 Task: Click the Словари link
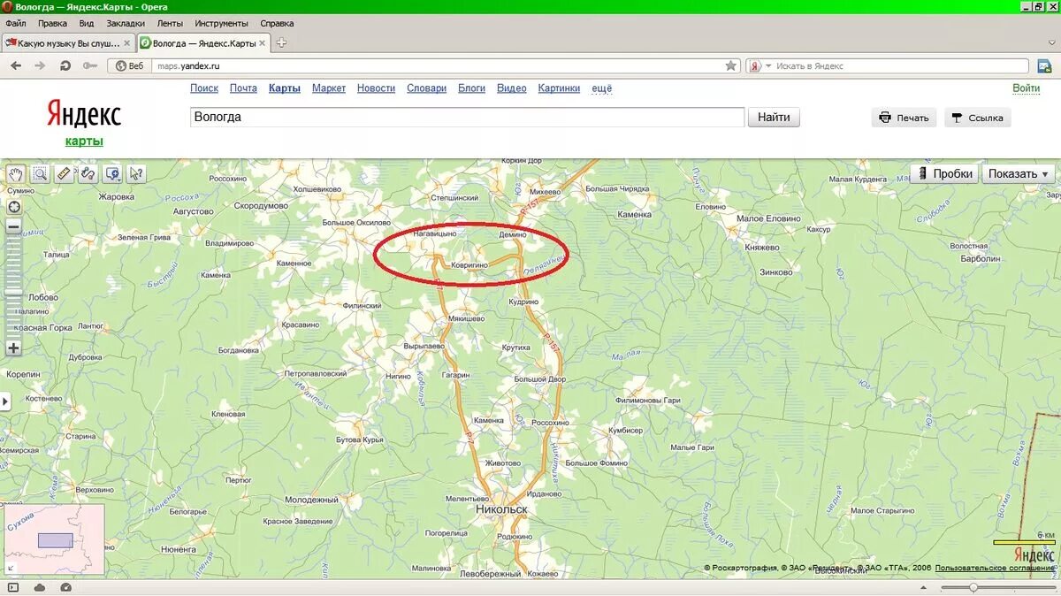[426, 88]
